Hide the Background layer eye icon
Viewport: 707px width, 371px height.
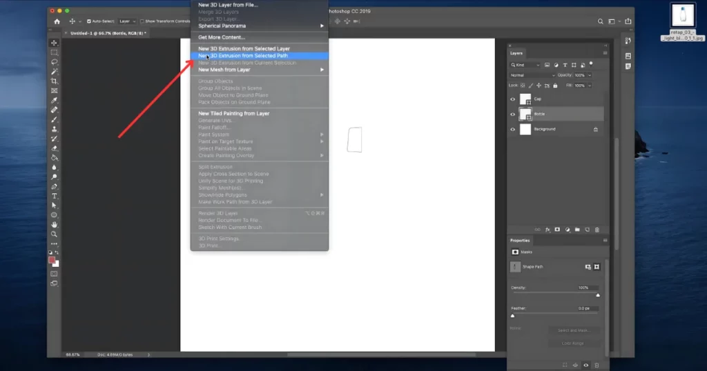[x=513, y=130]
